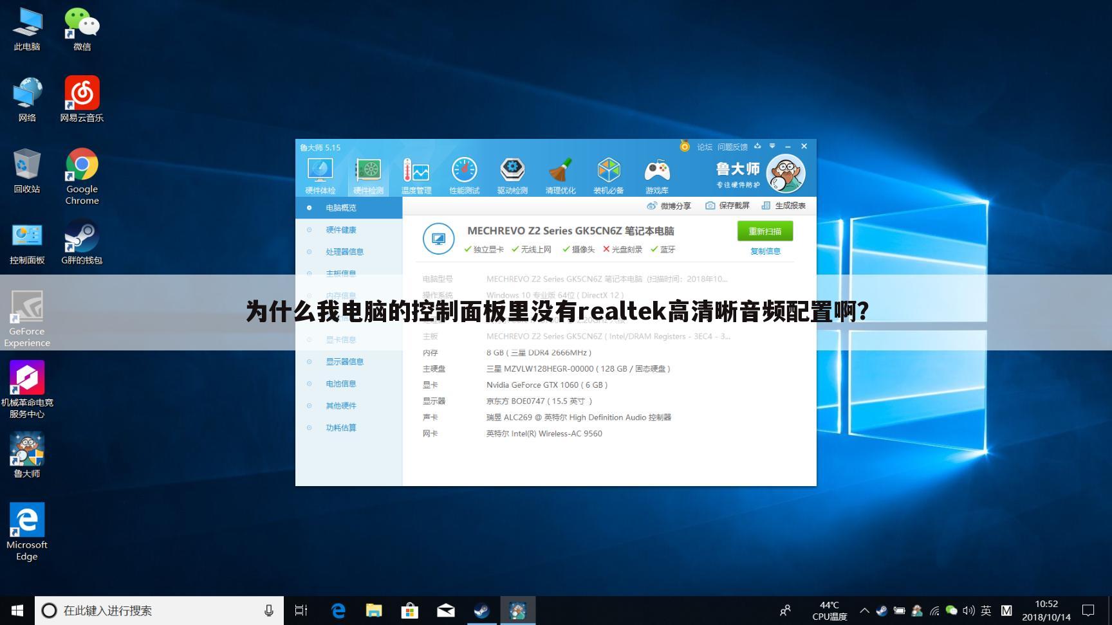Open 清理优化 cleanup optimization broom icon

[x=561, y=176]
